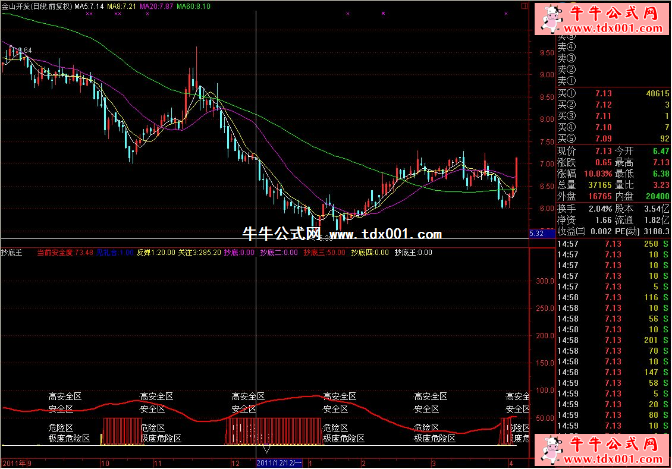The image size is (672, 469).
Task: Click the 现价 value 7.13
Action: 604,151
